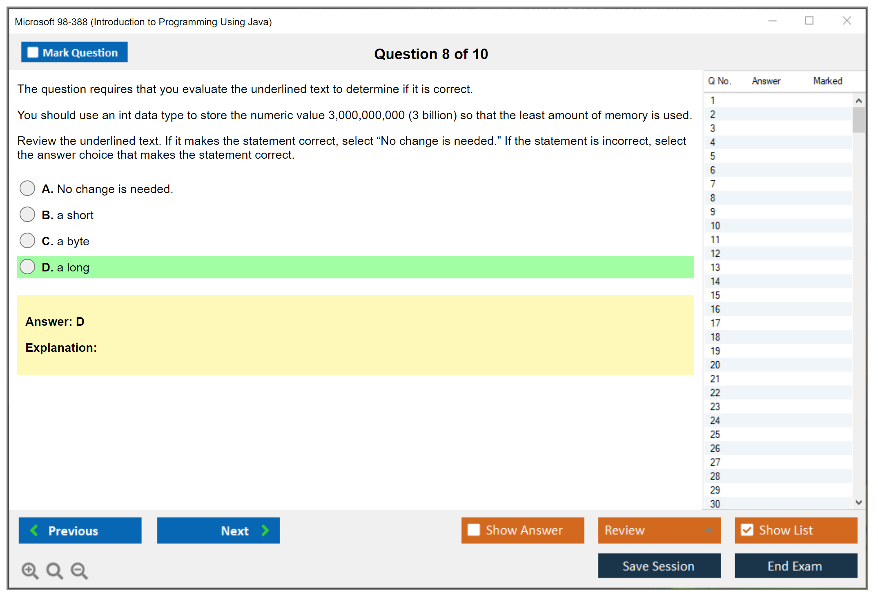Click the End Exam button
This screenshot has height=600, width=878.
pyautogui.click(x=795, y=566)
